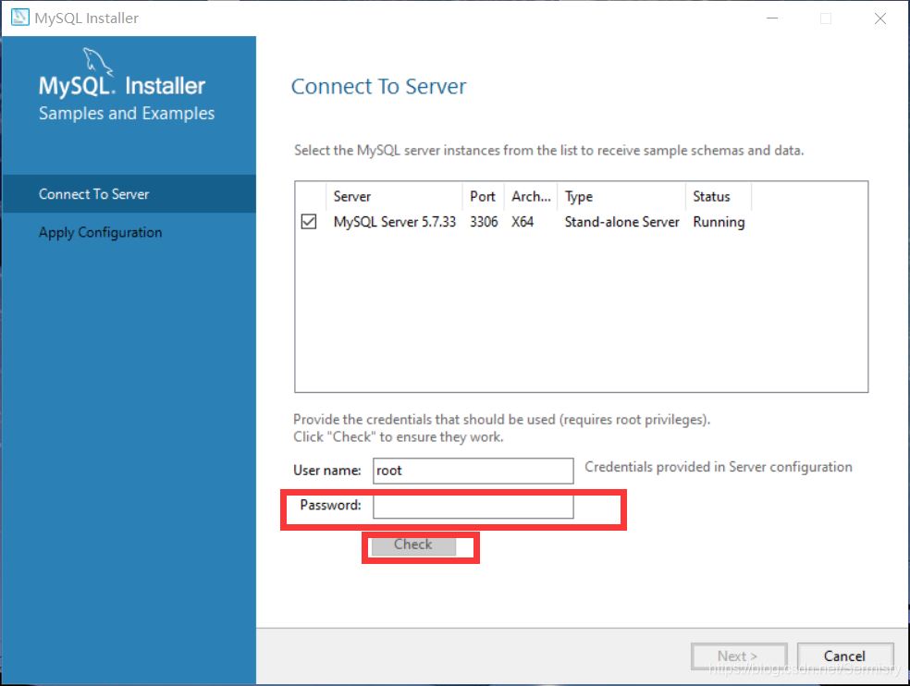Click the Port column header

pyautogui.click(x=484, y=196)
